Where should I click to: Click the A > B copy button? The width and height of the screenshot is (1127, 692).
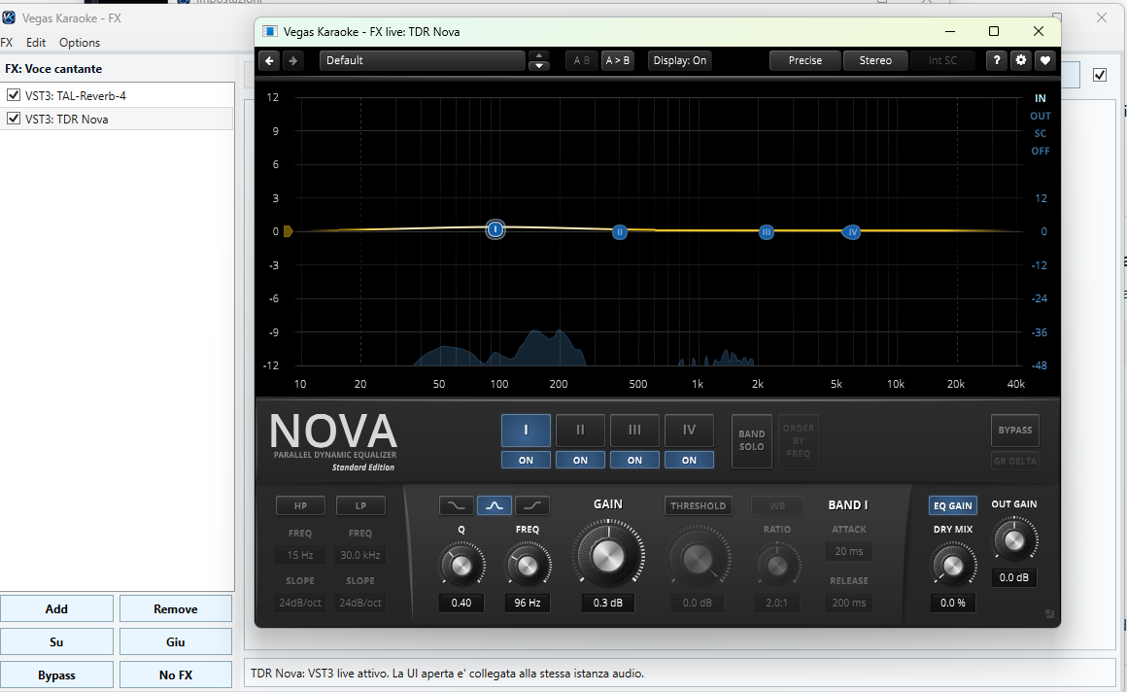pos(617,60)
